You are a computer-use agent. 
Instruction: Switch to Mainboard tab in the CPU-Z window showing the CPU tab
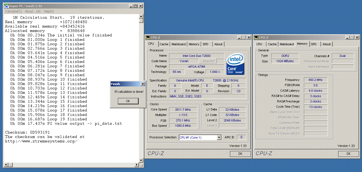click(x=179, y=44)
